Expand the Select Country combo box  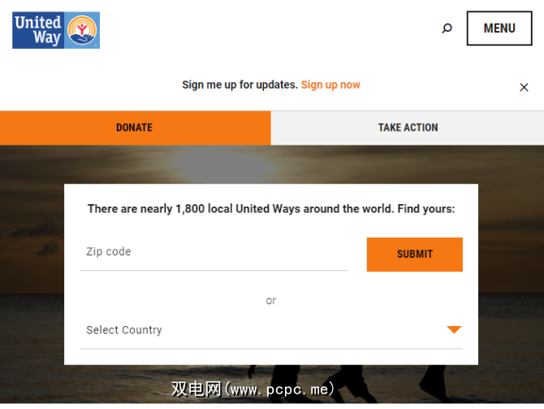pyautogui.click(x=271, y=330)
